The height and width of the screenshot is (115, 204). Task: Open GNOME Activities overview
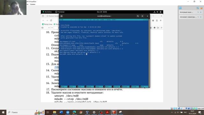point(47,12)
